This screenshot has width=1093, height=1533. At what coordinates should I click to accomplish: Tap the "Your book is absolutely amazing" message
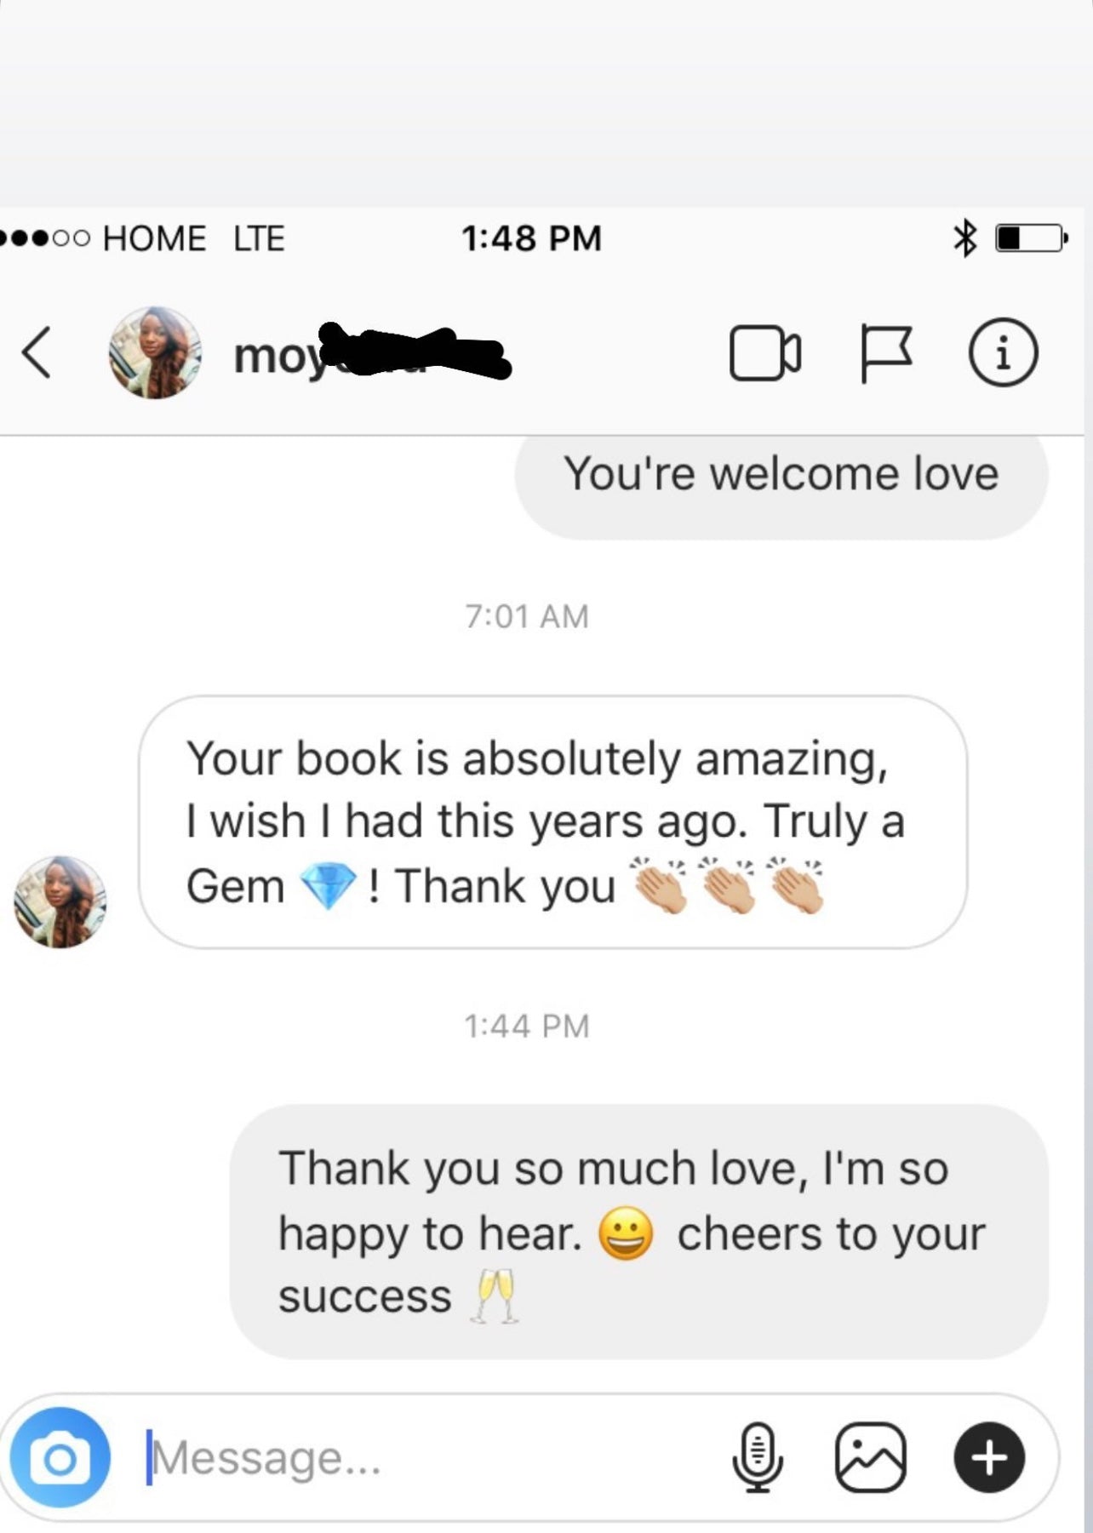[553, 822]
